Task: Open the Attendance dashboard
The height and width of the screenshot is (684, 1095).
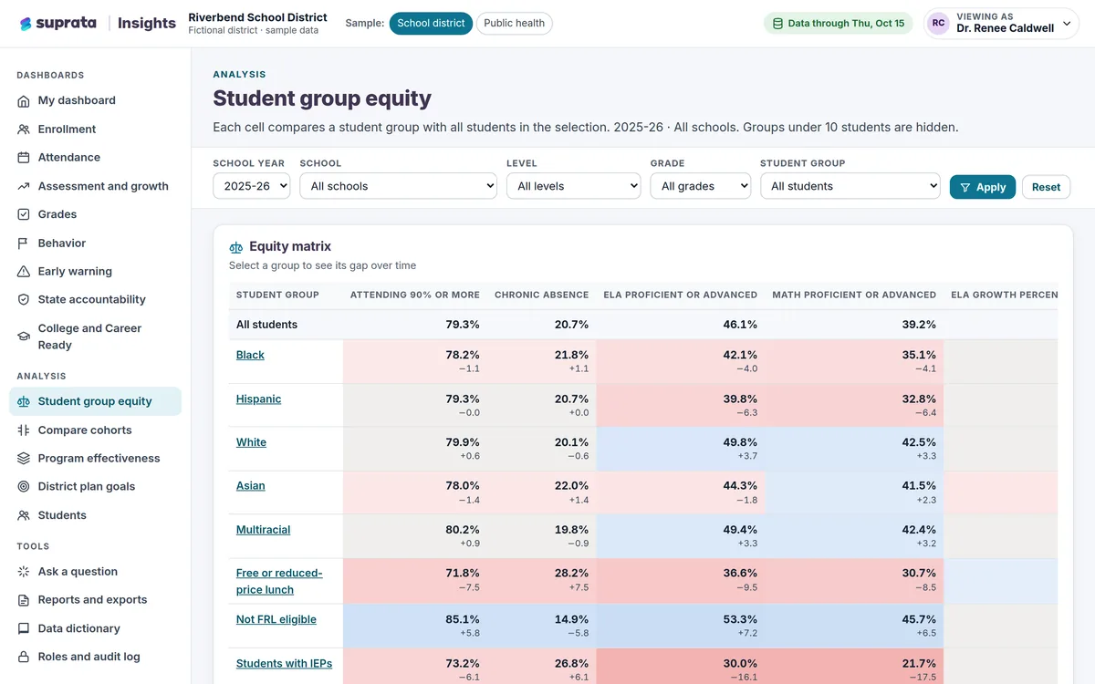Action: click(x=95, y=158)
